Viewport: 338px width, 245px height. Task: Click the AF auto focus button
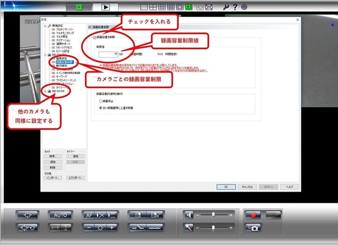point(89,215)
